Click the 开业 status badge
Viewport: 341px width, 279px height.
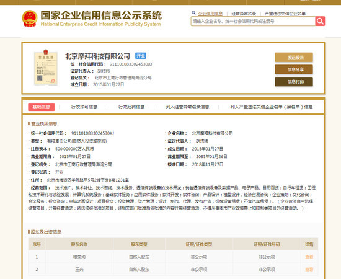tap(141, 56)
